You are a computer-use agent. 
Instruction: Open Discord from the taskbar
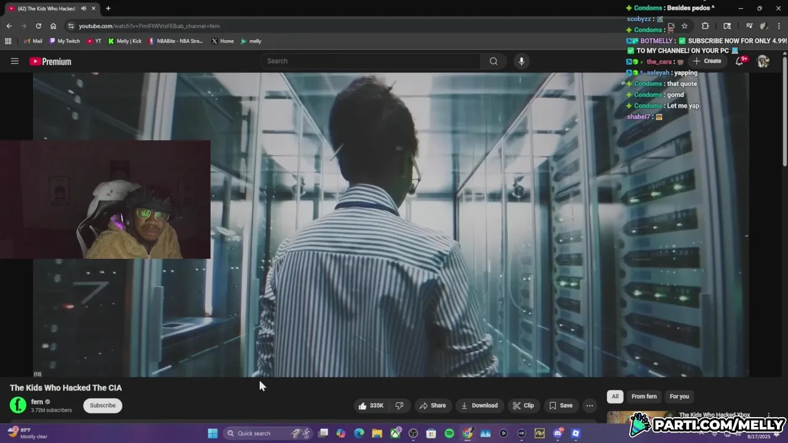tap(558, 433)
